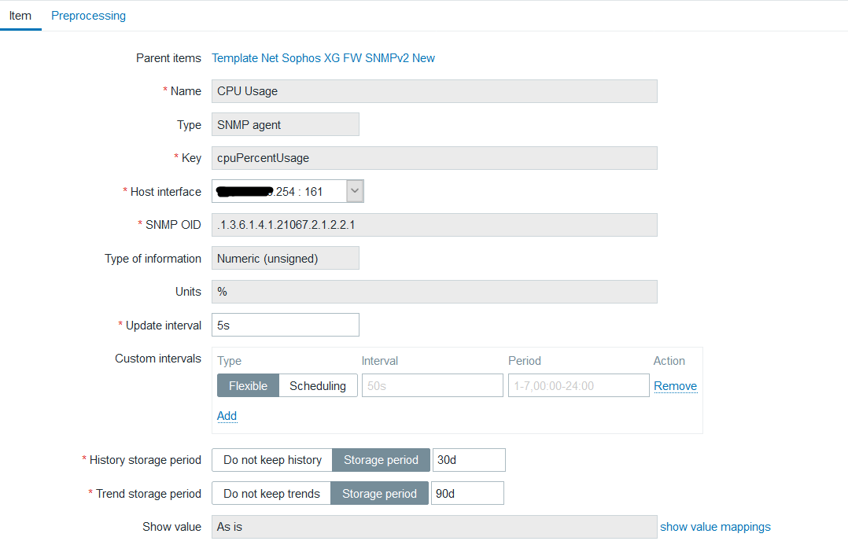Expand the Host interface dropdown arrow
Viewport: 848px width, 541px height.
[355, 191]
